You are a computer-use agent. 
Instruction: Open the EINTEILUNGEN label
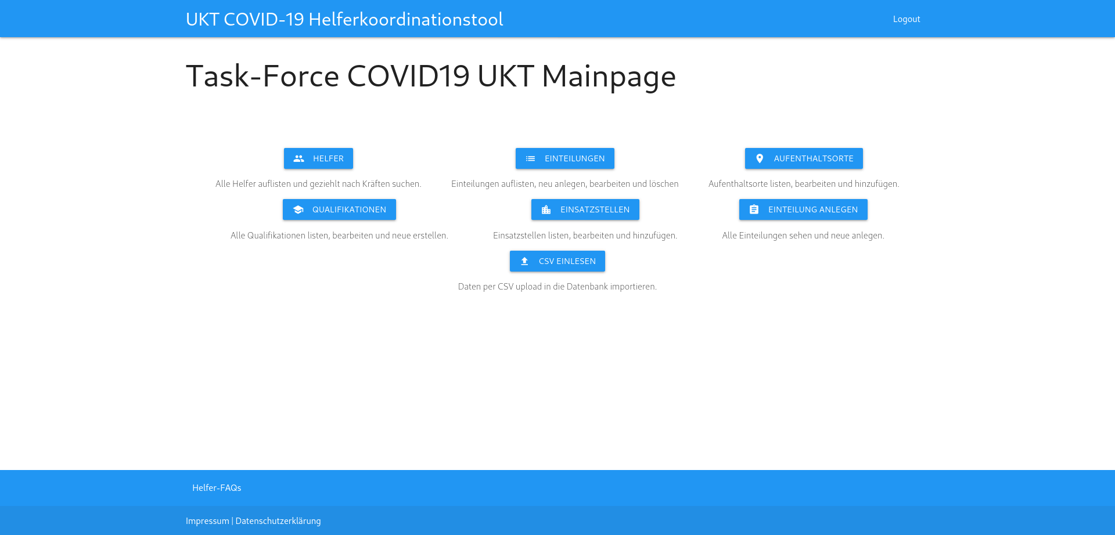pos(574,158)
